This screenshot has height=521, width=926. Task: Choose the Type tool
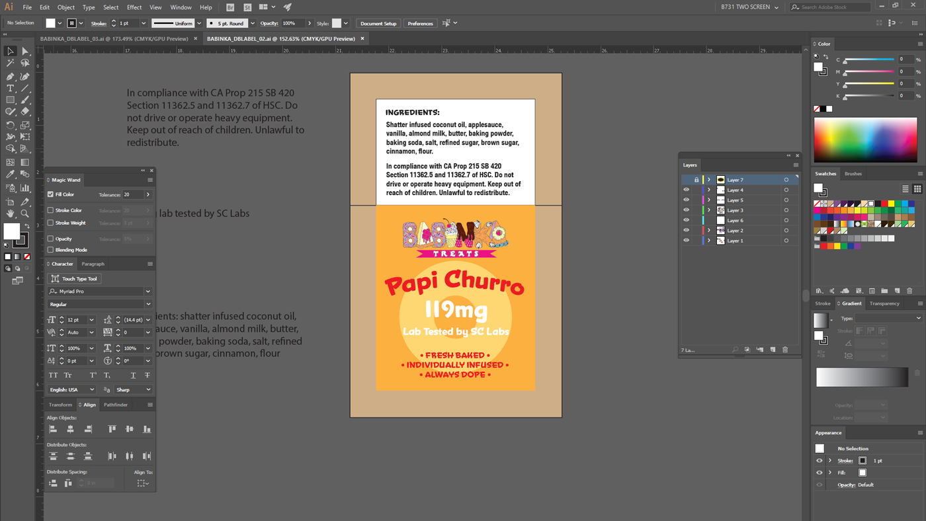pyautogui.click(x=10, y=88)
